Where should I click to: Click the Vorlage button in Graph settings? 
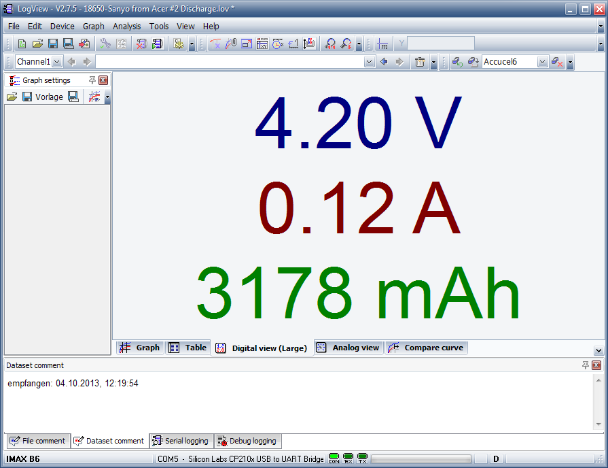[49, 97]
